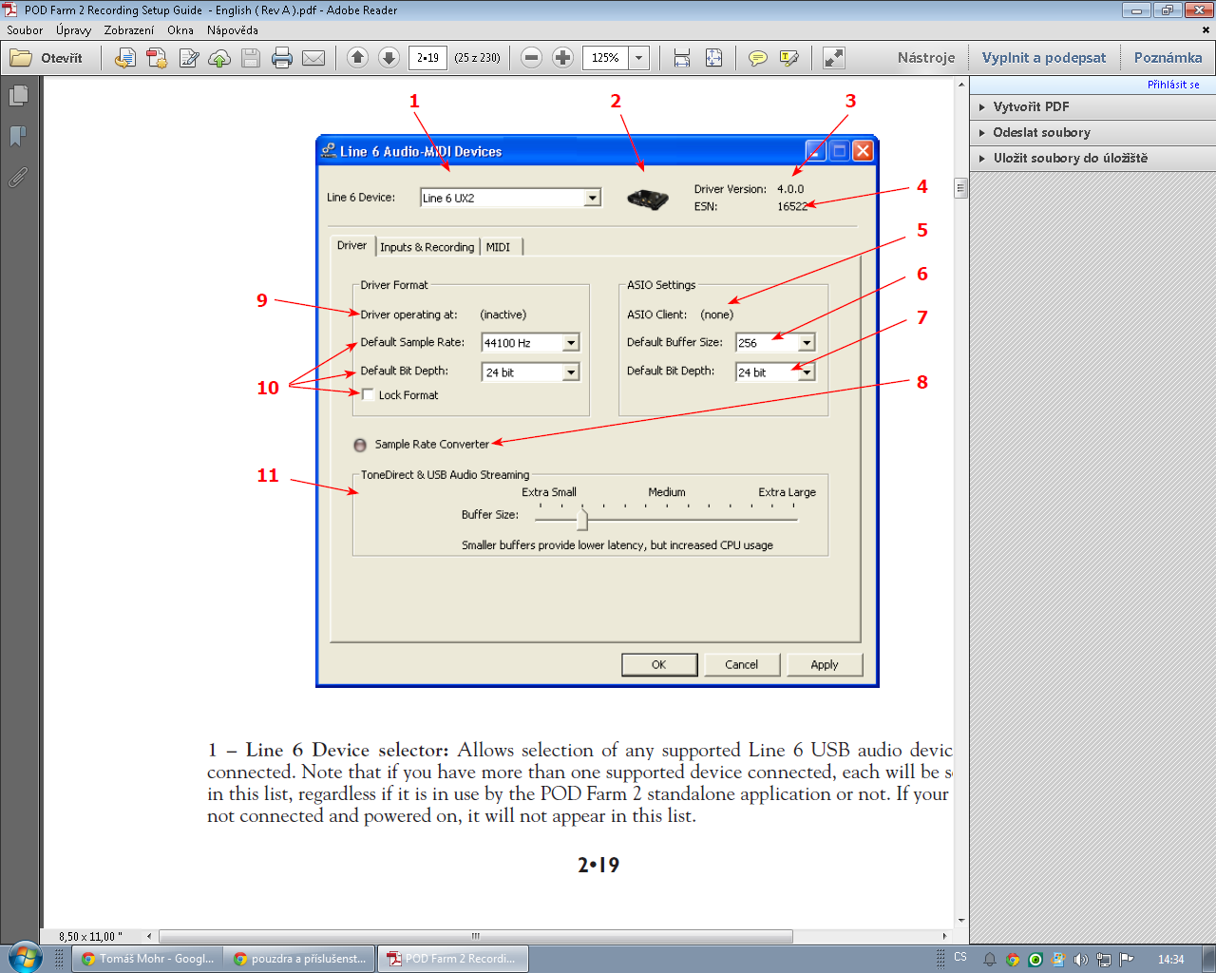The image size is (1216, 973).
Task: Toggle the Lock Format checkbox
Action: coord(368,395)
